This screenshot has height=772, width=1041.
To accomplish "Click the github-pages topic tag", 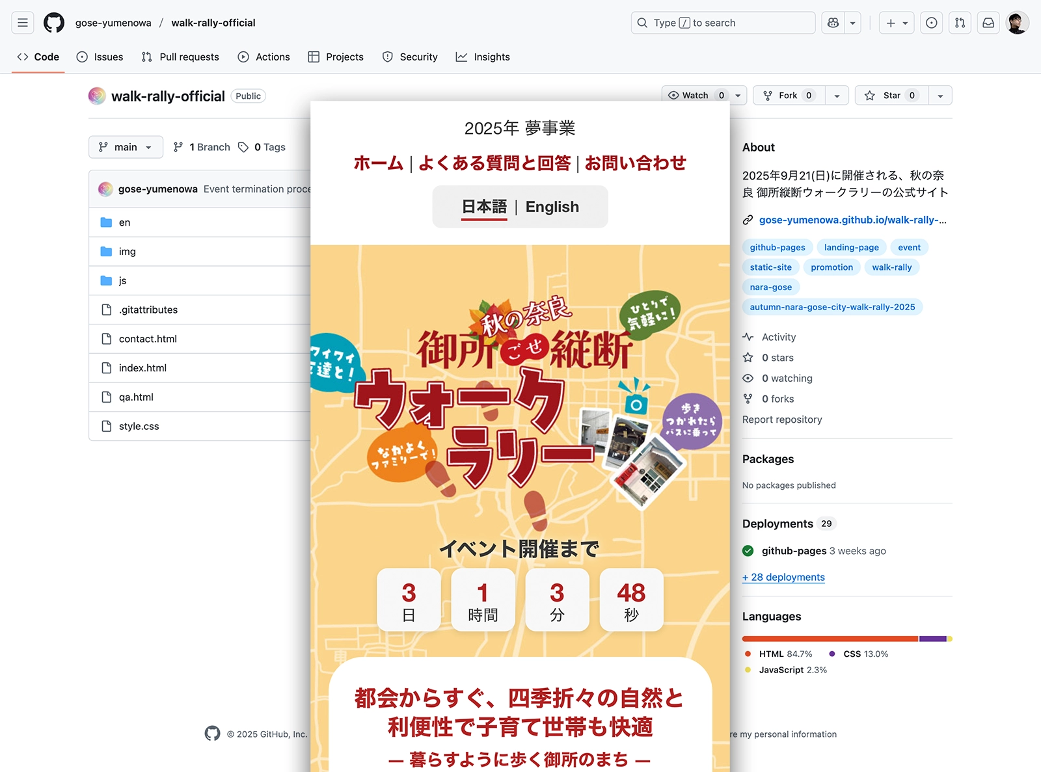I will click(777, 247).
